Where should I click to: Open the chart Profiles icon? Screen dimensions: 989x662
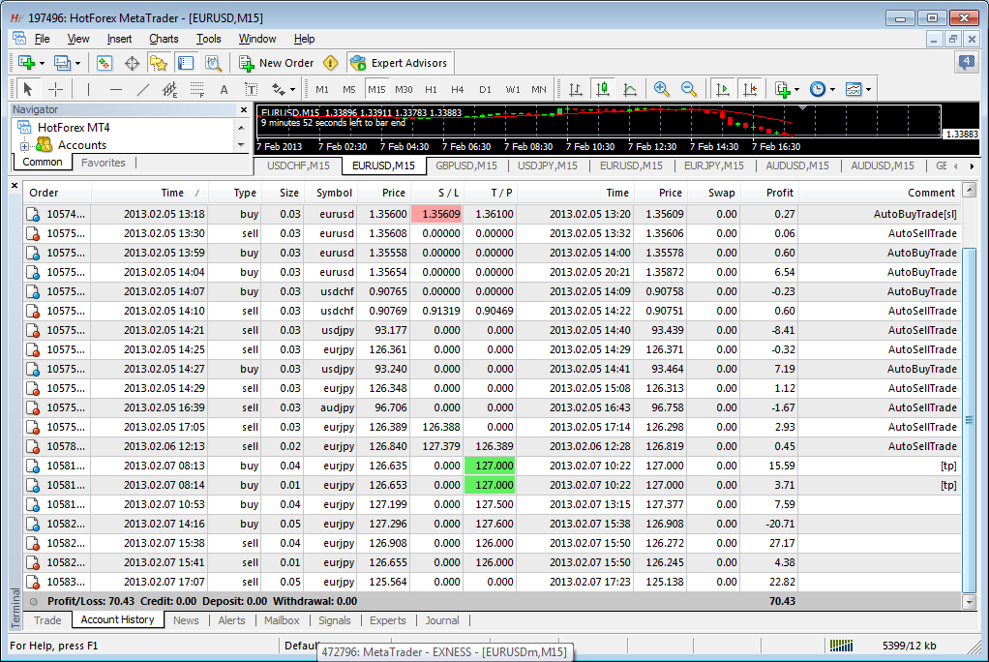[62, 63]
